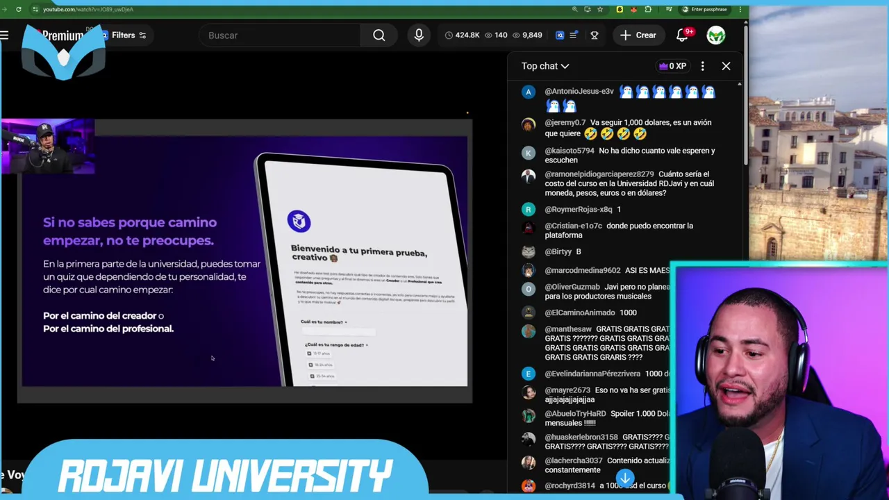The image size is (889, 500).
Task: Click the magnifying glass search button
Action: coord(379,35)
